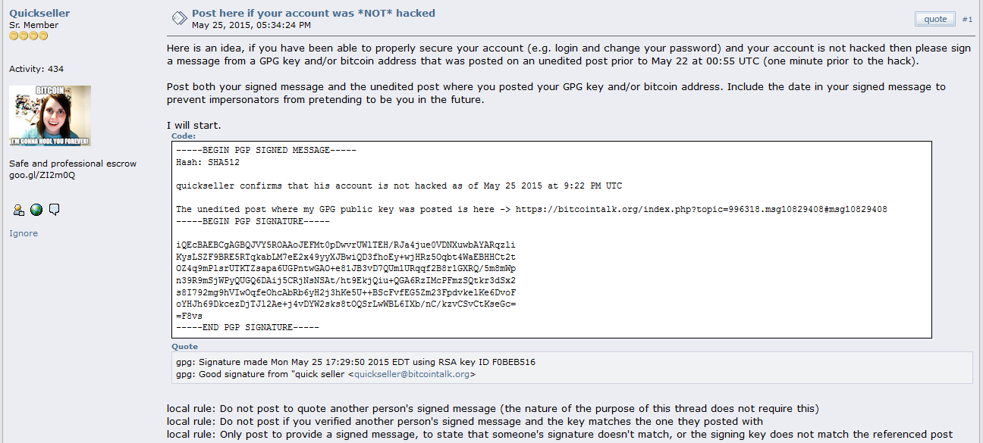Image resolution: width=983 pixels, height=443 pixels.
Task: Click the Activity: 434 label
Action: [x=36, y=69]
